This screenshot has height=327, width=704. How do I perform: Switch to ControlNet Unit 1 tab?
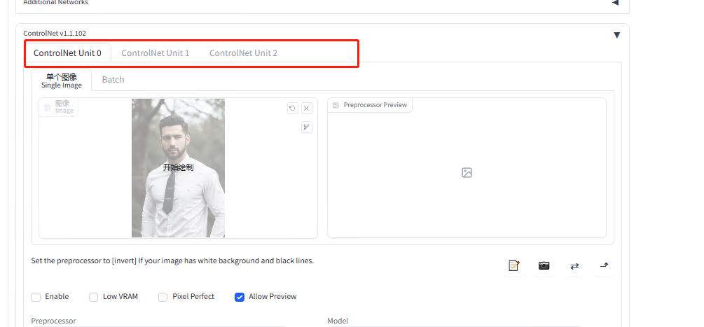[x=156, y=53]
